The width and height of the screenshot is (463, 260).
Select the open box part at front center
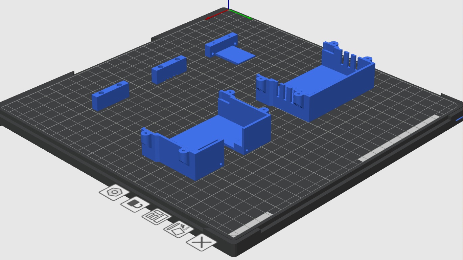[206, 135]
